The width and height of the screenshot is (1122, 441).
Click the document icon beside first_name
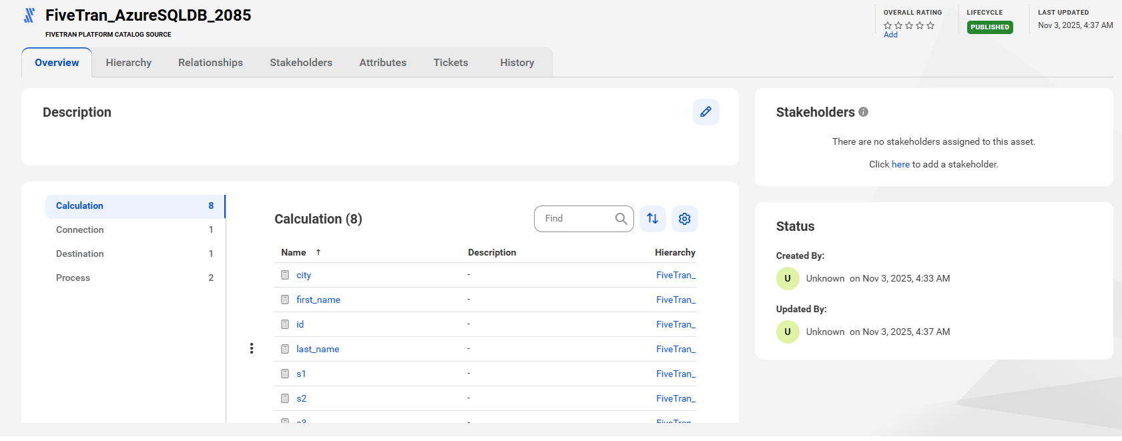tap(285, 300)
